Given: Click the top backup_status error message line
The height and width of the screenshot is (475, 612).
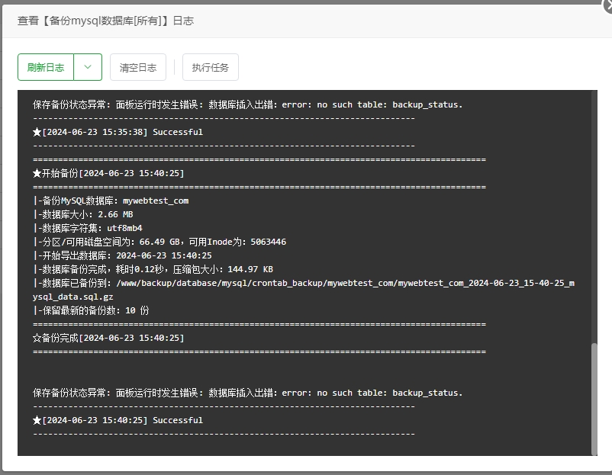Looking at the screenshot, I should pyautogui.click(x=247, y=104).
